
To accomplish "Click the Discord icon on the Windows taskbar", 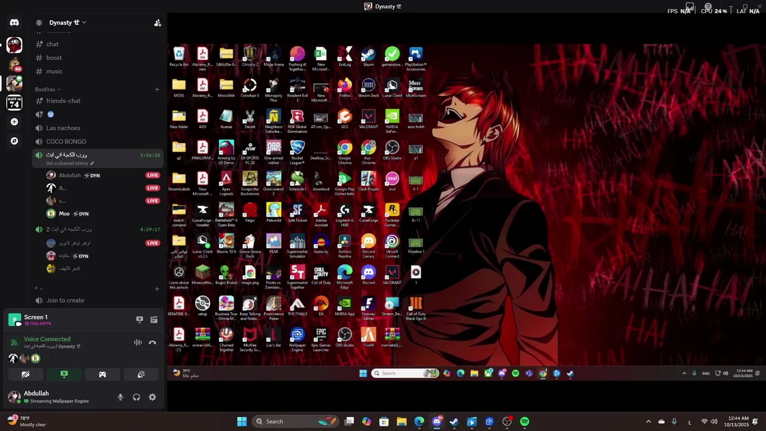I will 437,421.
